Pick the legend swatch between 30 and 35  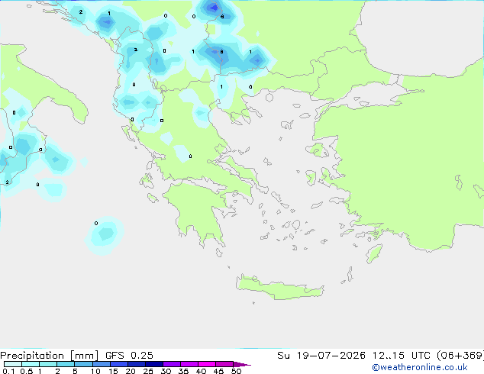pos(172,364)
